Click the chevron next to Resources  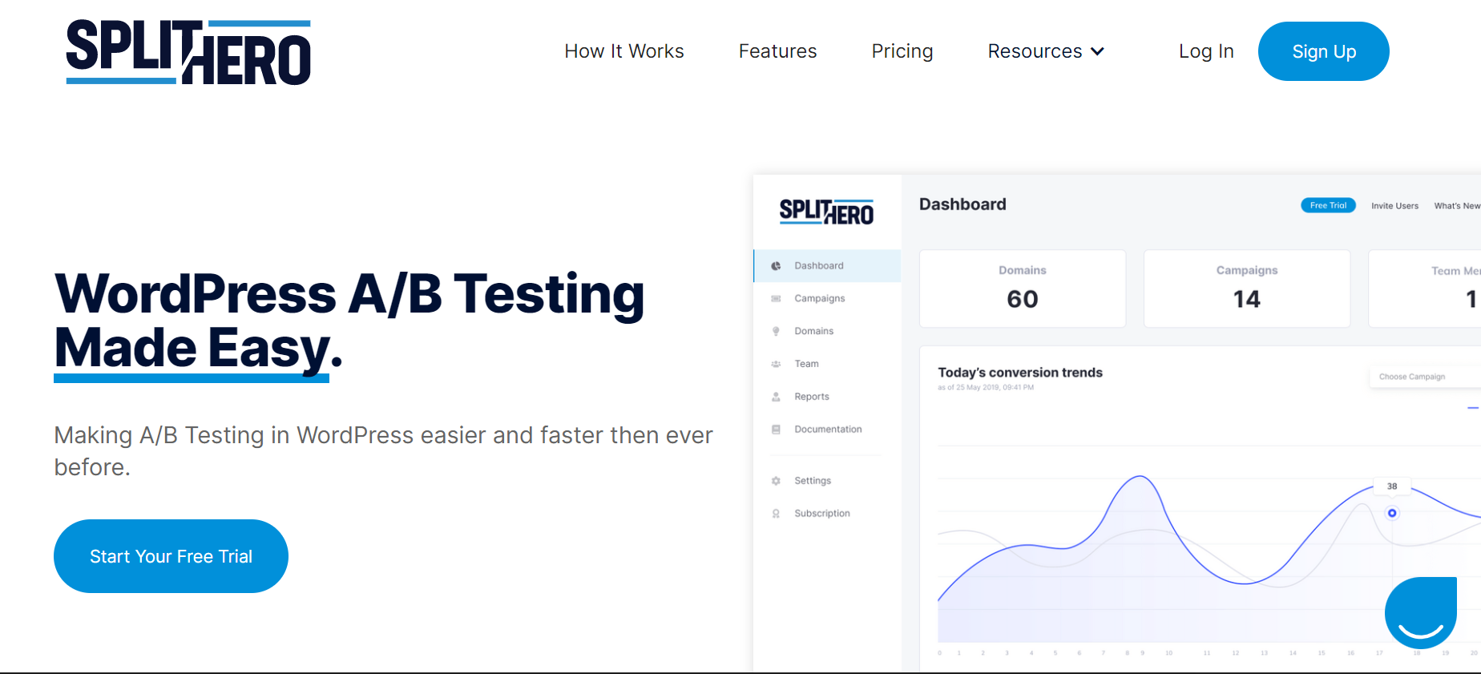(x=1098, y=52)
